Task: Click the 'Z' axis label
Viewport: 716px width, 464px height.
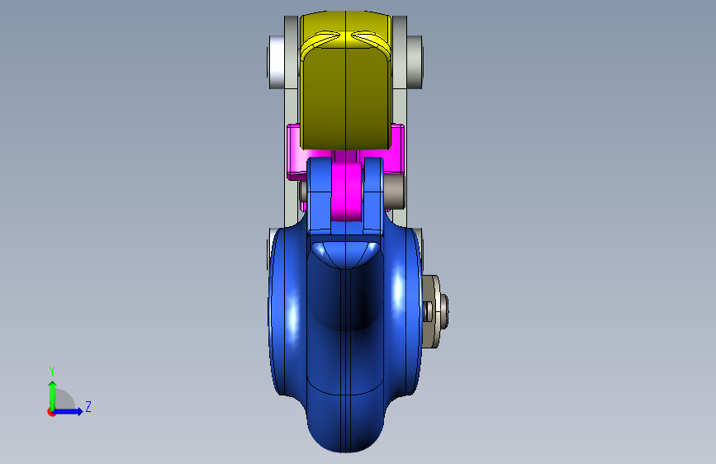Action: tap(88, 407)
